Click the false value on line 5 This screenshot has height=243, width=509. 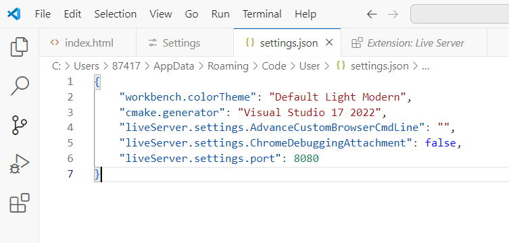tap(441, 143)
